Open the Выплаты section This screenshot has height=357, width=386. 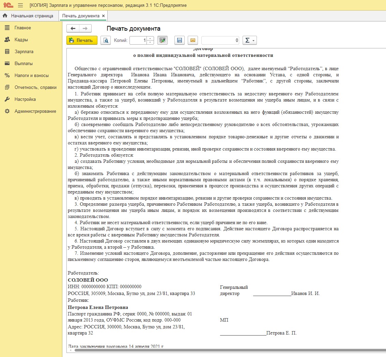pos(24,63)
